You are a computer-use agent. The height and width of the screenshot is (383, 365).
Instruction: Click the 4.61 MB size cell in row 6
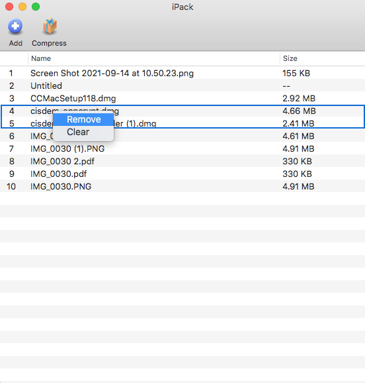tap(298, 136)
